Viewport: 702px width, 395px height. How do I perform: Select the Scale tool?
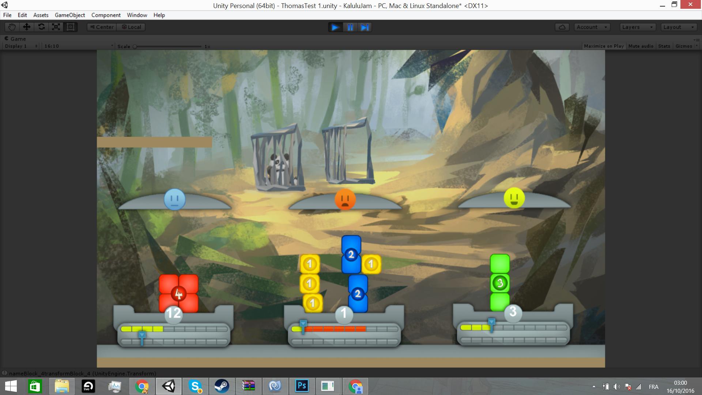click(56, 27)
